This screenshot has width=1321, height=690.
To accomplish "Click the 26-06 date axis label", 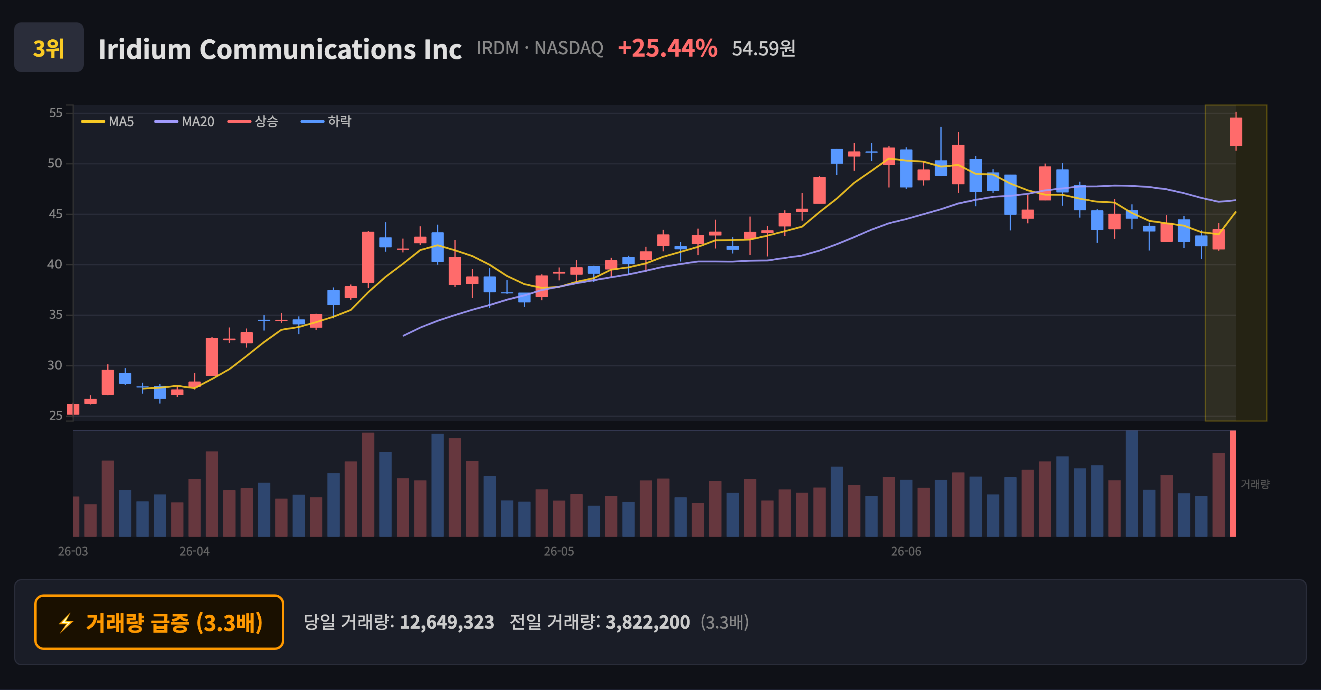I will click(906, 552).
